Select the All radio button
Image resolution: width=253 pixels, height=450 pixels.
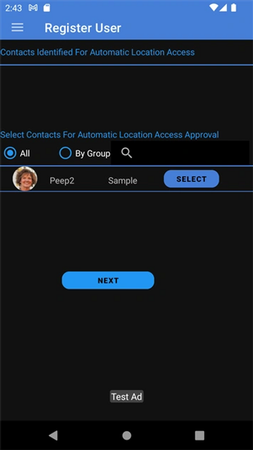click(10, 153)
